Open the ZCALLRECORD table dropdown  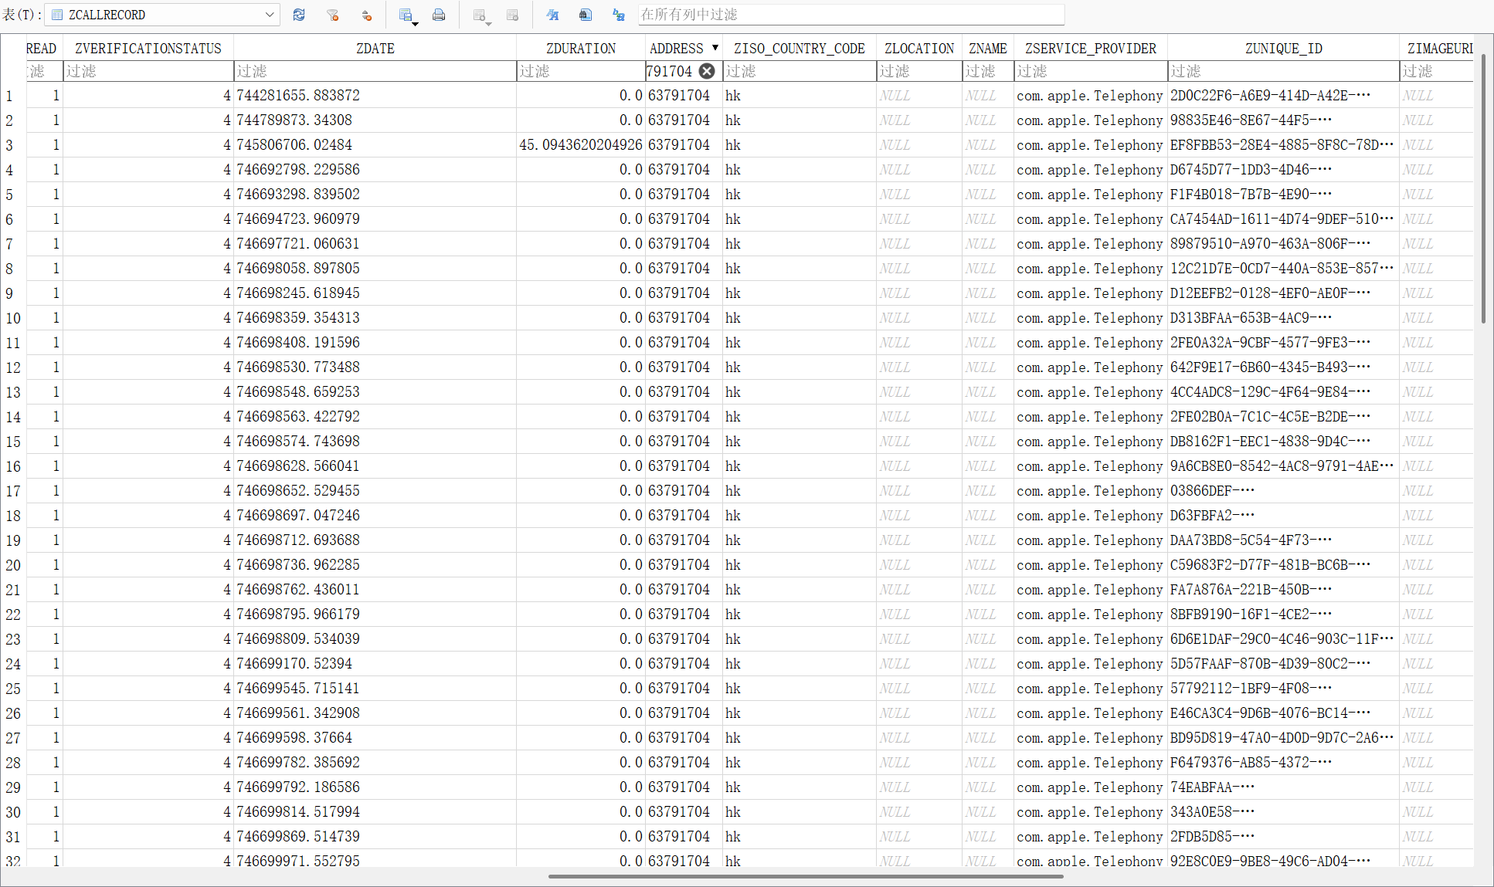269,15
